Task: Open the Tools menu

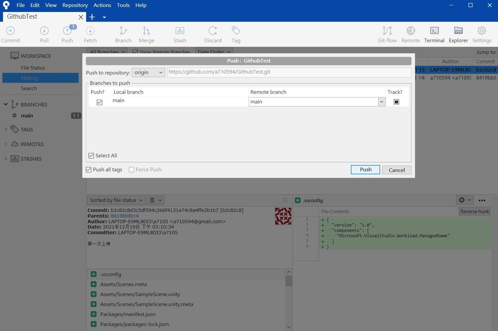Action: point(123,5)
